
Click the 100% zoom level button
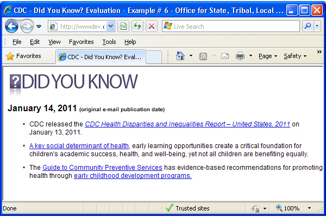pos(288,208)
